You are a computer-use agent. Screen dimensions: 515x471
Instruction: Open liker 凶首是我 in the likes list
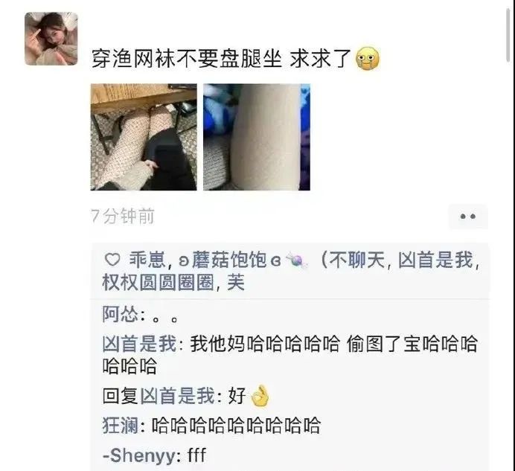coord(435,260)
